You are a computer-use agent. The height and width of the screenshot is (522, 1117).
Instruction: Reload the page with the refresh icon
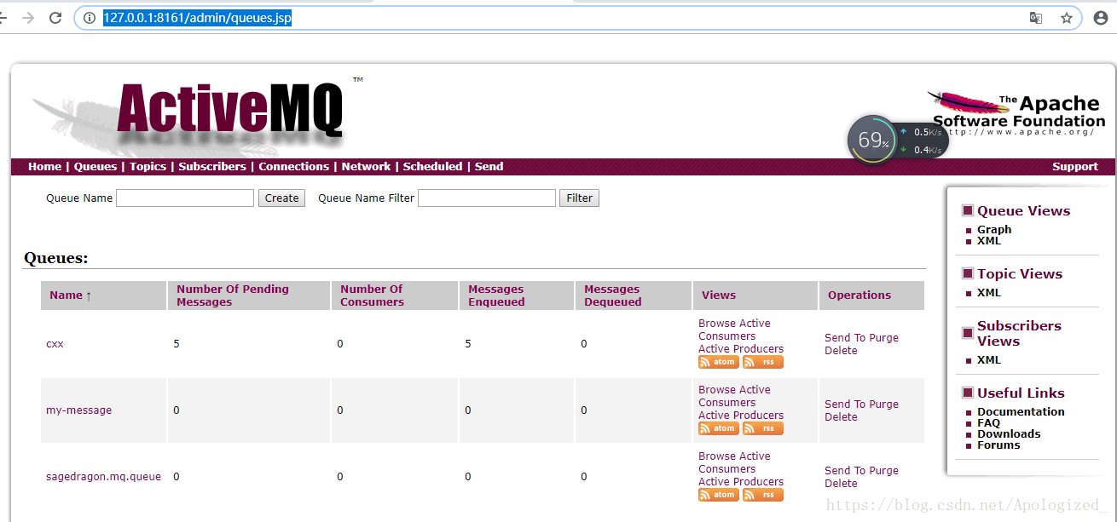[55, 18]
